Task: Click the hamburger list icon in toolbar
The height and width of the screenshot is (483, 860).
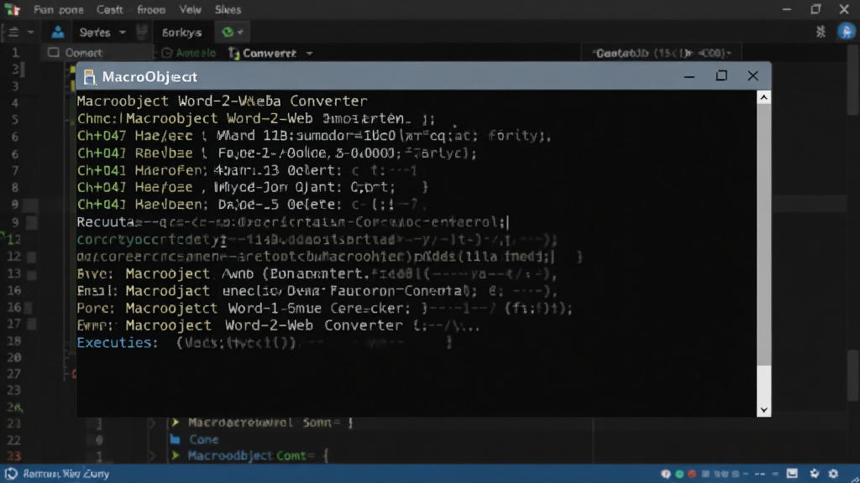Action: coord(13,33)
